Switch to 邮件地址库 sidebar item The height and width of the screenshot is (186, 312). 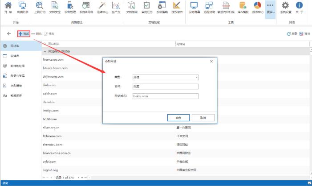click(x=17, y=66)
